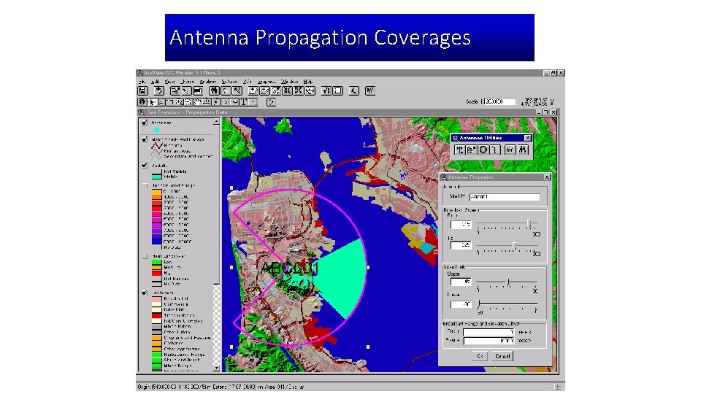Select the Pointer arrow tool

(x=152, y=102)
